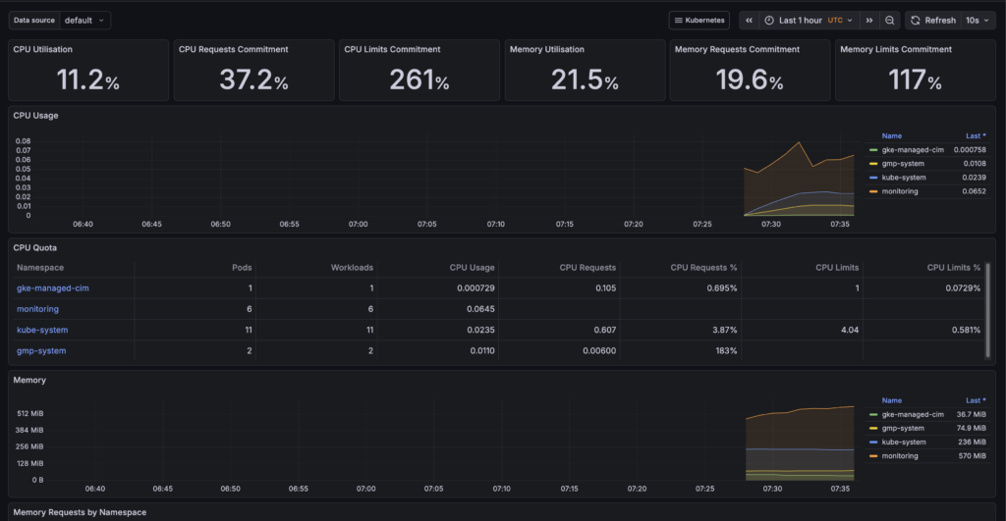Screen dimensions: 1006x521
Task: Toggle kube-system series in CPU Usage legend
Action: [x=904, y=178]
